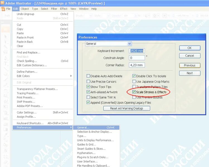The width and height of the screenshot is (209, 167).
Task: Open the Effect menu
Action: pyautogui.click(x=64, y=9)
